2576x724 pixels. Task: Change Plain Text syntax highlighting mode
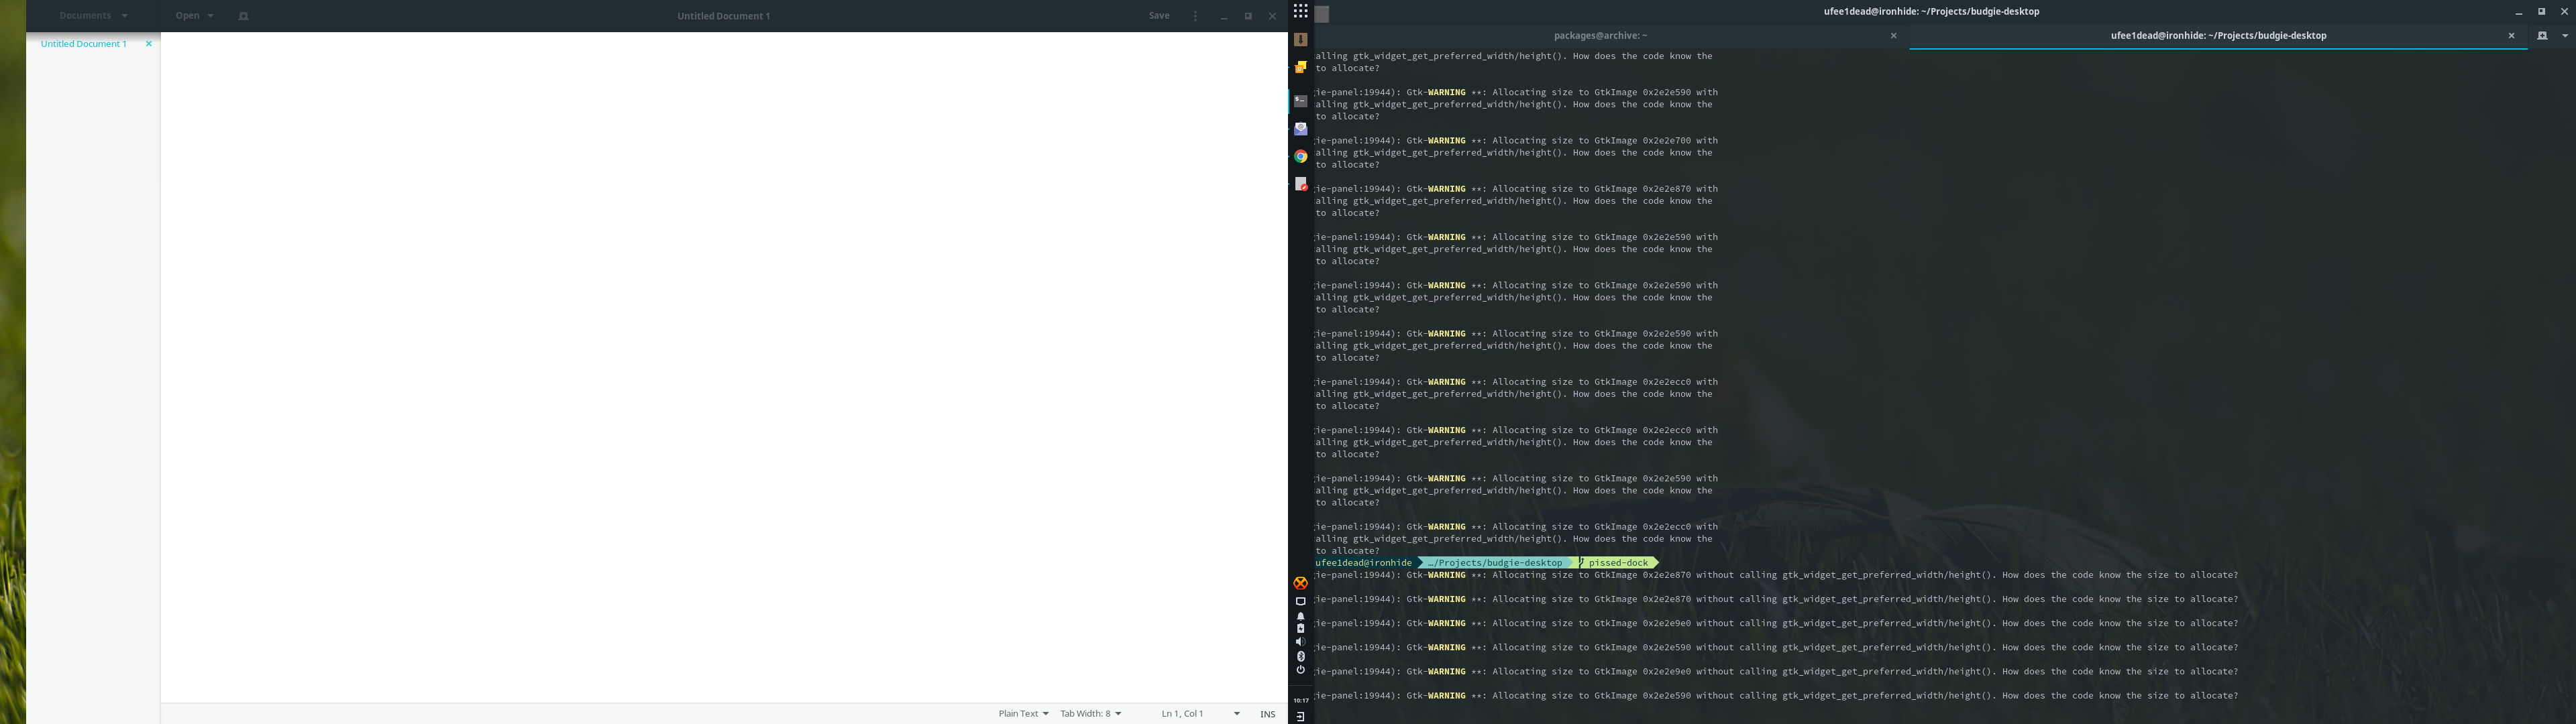click(1023, 714)
